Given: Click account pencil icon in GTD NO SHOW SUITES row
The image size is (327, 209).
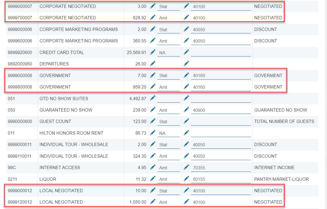Looking at the screenshot, I should 186,98.
